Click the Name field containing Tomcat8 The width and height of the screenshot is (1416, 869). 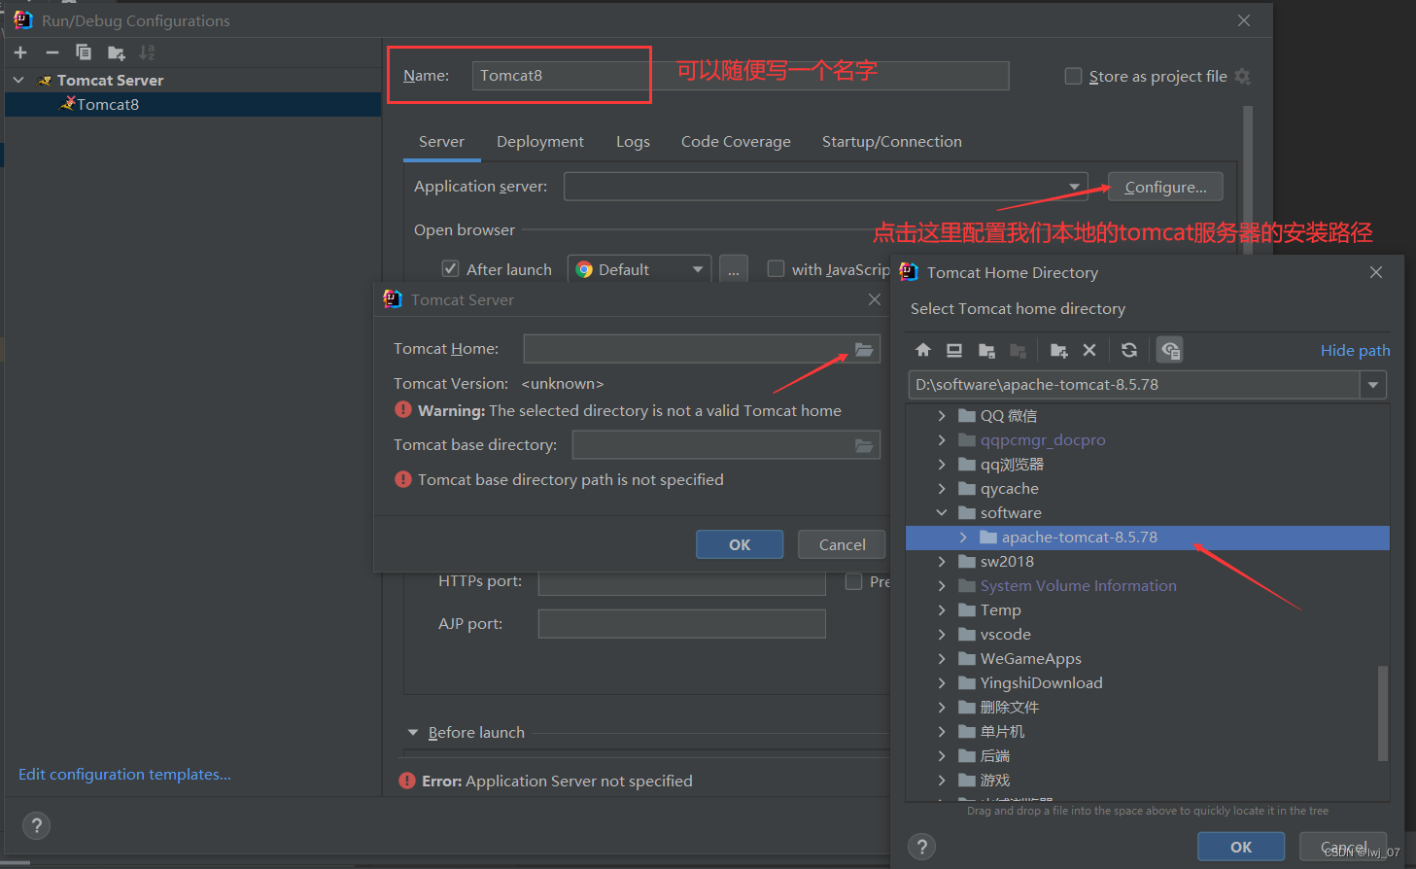[741, 75]
